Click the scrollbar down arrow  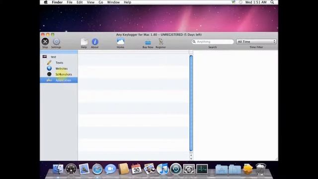pyautogui.click(x=191, y=159)
